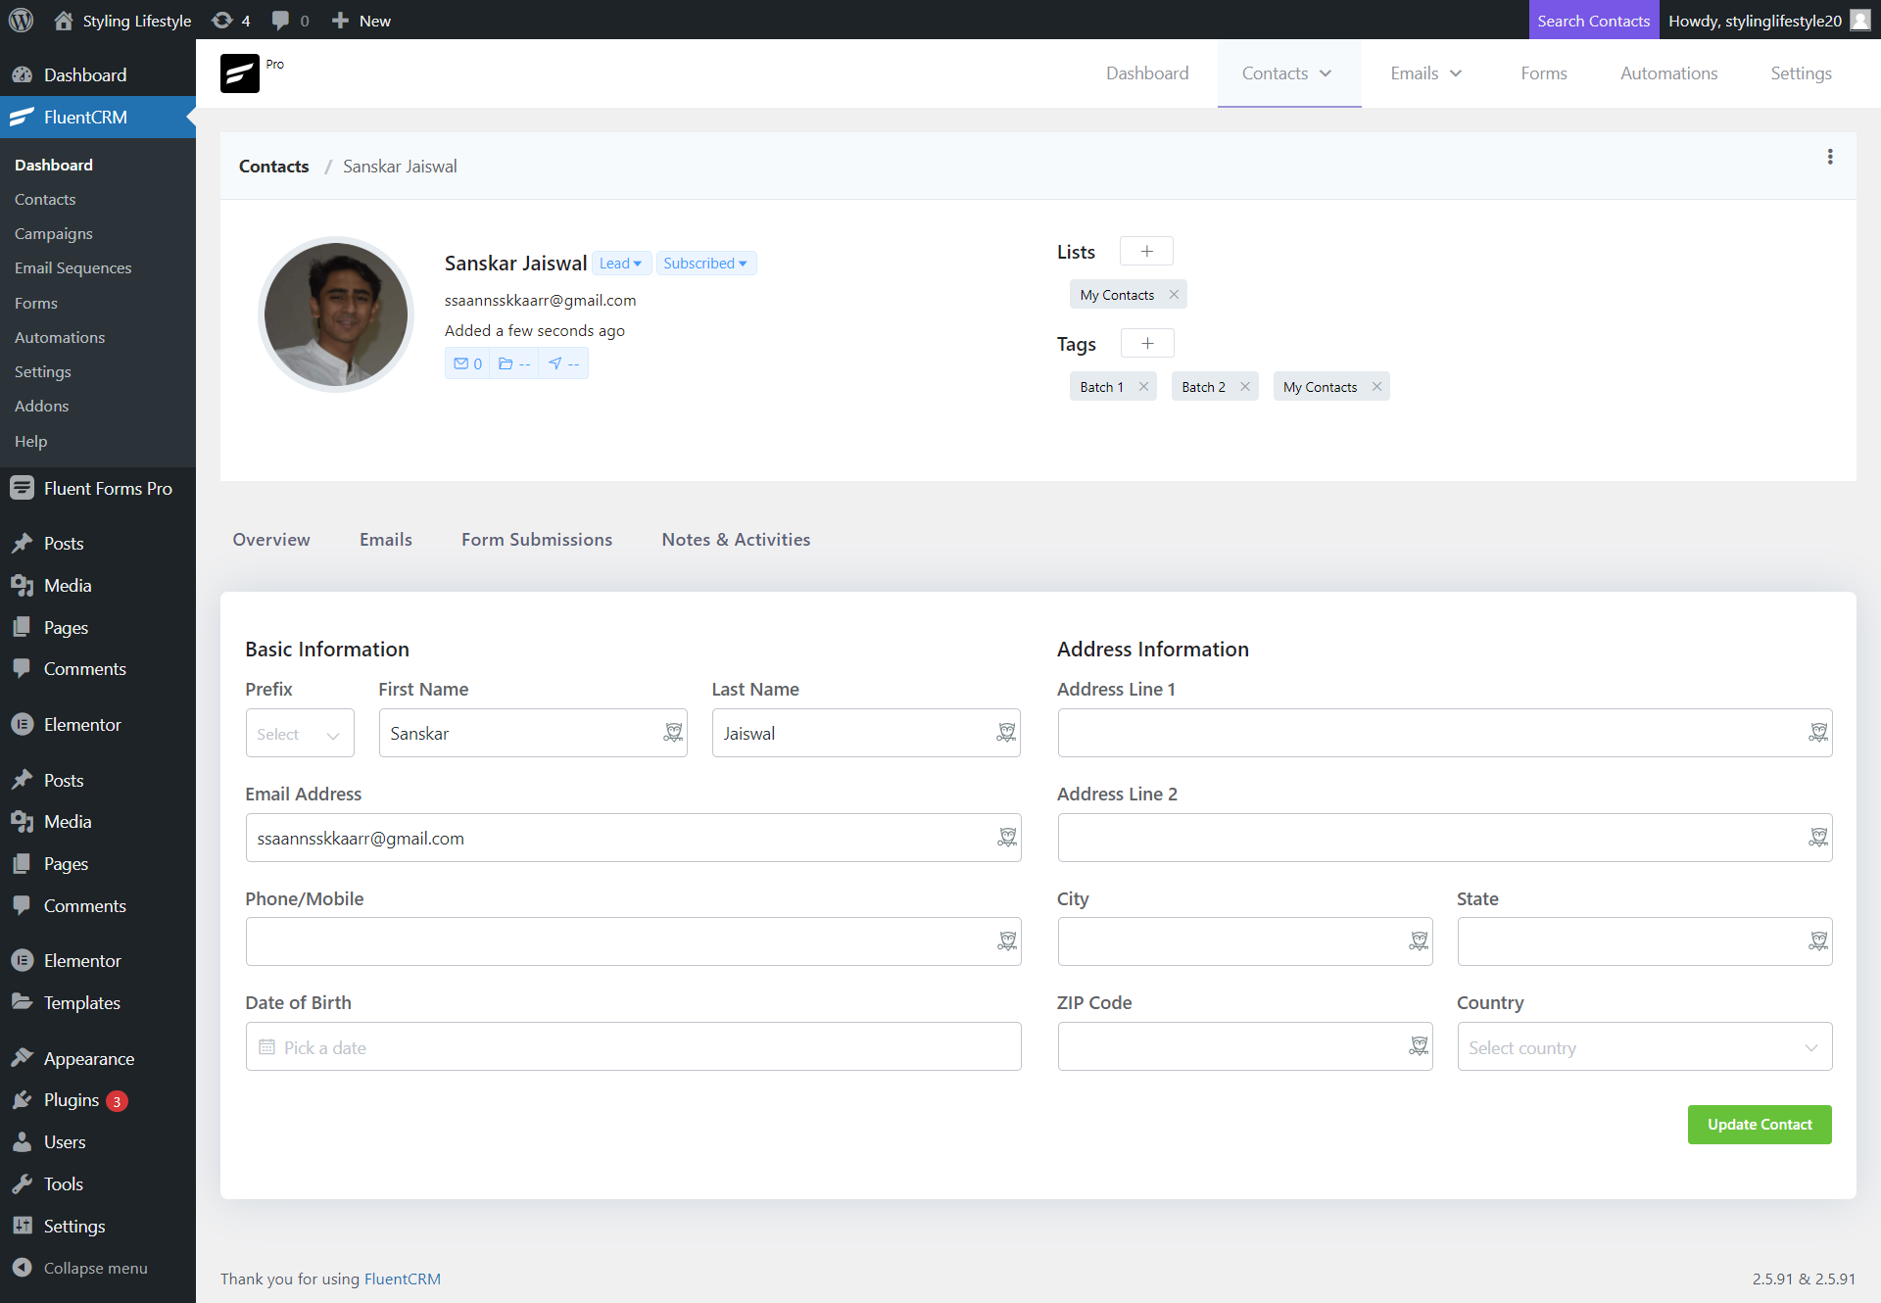The image size is (1881, 1303).
Task: Open Addons in FluentCRM submenu
Action: coord(41,406)
